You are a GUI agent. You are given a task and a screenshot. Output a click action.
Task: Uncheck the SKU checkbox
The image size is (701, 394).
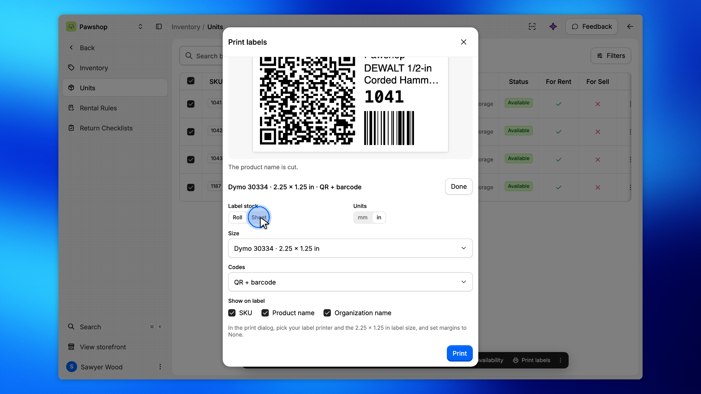232,313
